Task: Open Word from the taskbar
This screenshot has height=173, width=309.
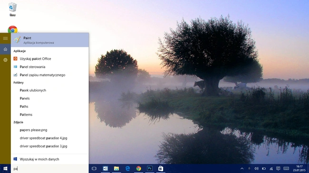Action: (x=105, y=168)
